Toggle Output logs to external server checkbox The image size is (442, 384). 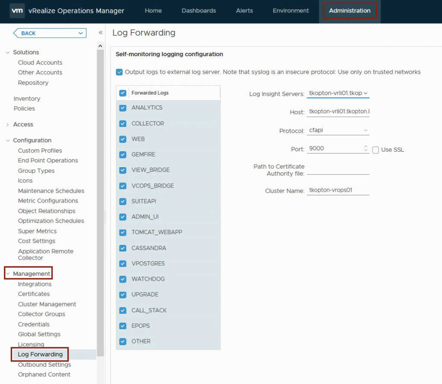coord(119,72)
